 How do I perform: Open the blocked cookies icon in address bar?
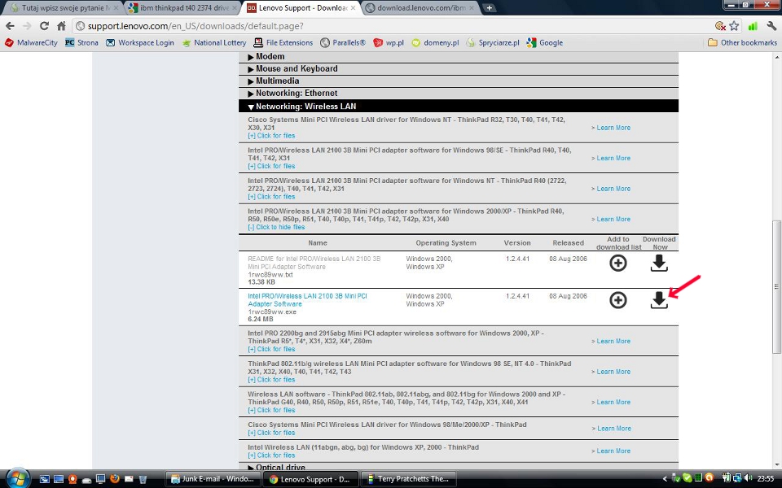click(720, 26)
